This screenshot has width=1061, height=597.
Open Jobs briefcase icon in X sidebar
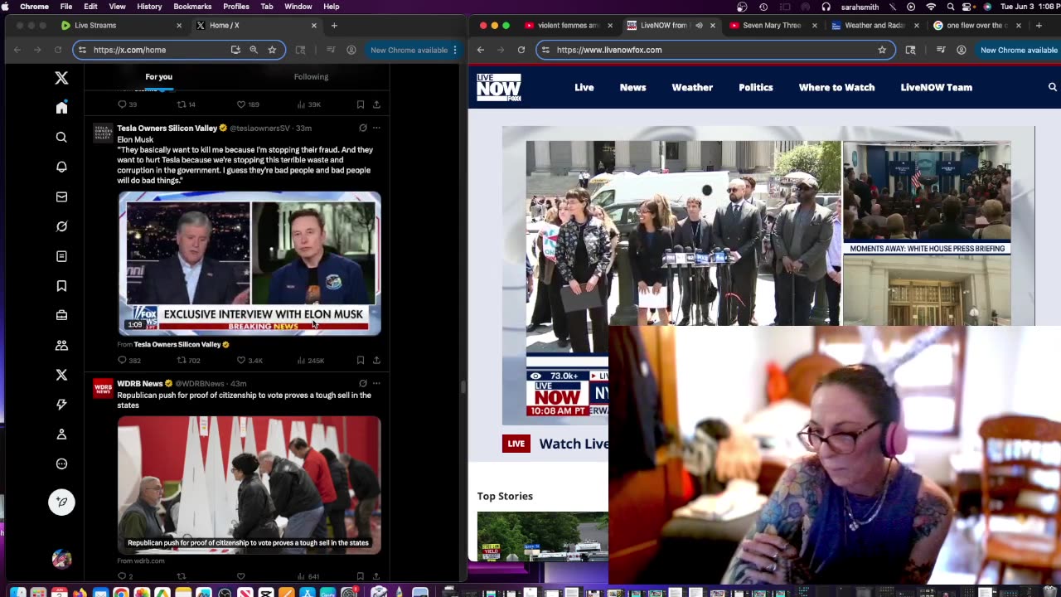click(61, 315)
